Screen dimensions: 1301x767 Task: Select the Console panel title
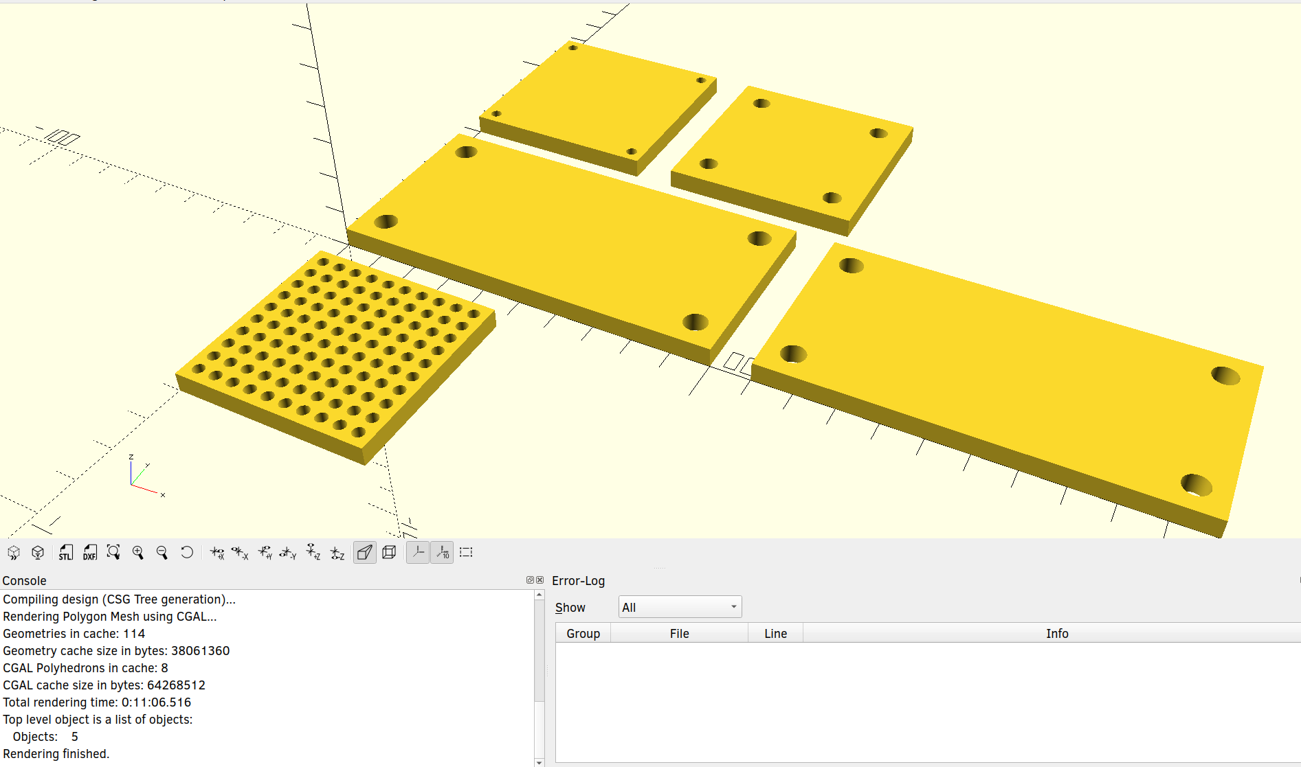25,580
